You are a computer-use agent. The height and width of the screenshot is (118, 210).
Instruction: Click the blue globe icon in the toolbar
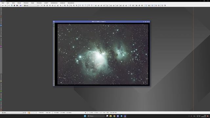click(x=21, y=6)
